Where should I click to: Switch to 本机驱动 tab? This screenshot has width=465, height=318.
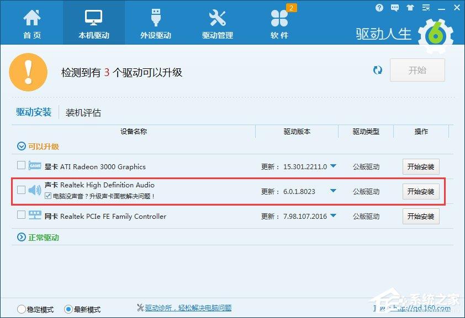coord(94,23)
